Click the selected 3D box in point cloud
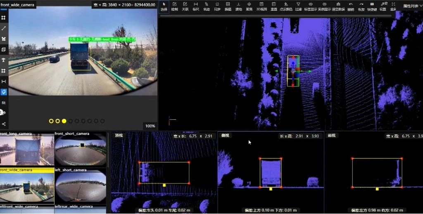423x214 pixels. coord(293,71)
